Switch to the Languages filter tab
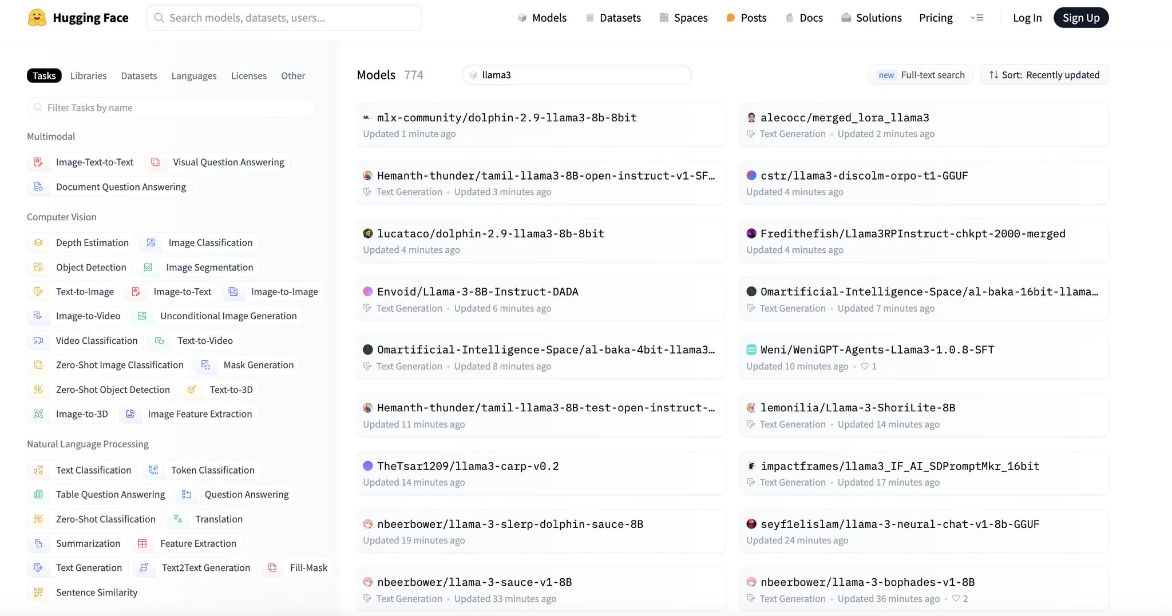The width and height of the screenshot is (1172, 616). coord(194,75)
